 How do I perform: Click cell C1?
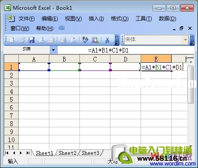95,67
